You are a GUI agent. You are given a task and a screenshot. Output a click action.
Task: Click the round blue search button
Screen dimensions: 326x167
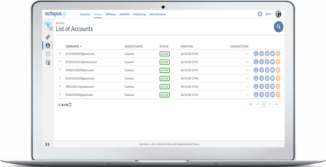(279, 27)
